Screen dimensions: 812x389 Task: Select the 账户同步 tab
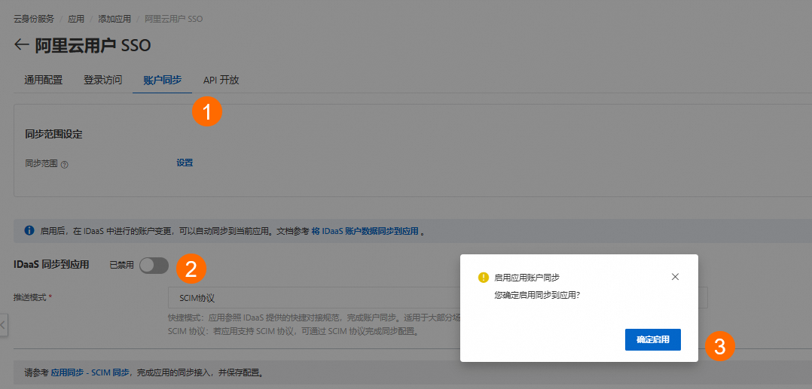(x=163, y=81)
